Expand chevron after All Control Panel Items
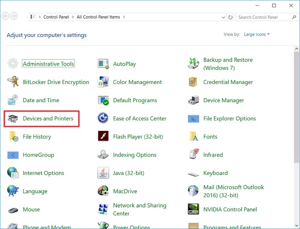The height and width of the screenshot is (229, 300). (124, 17)
